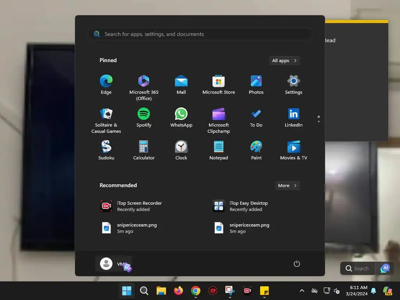Go to next pinned apps page dots
The height and width of the screenshot is (300, 400).
319,119
